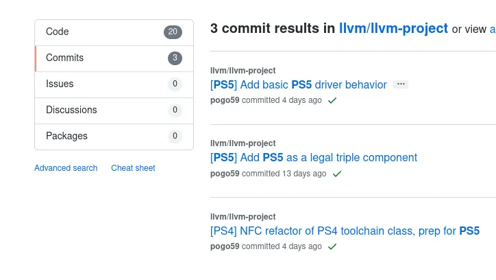Click pogo59 author on PS4 toolchain commit

coord(225,246)
